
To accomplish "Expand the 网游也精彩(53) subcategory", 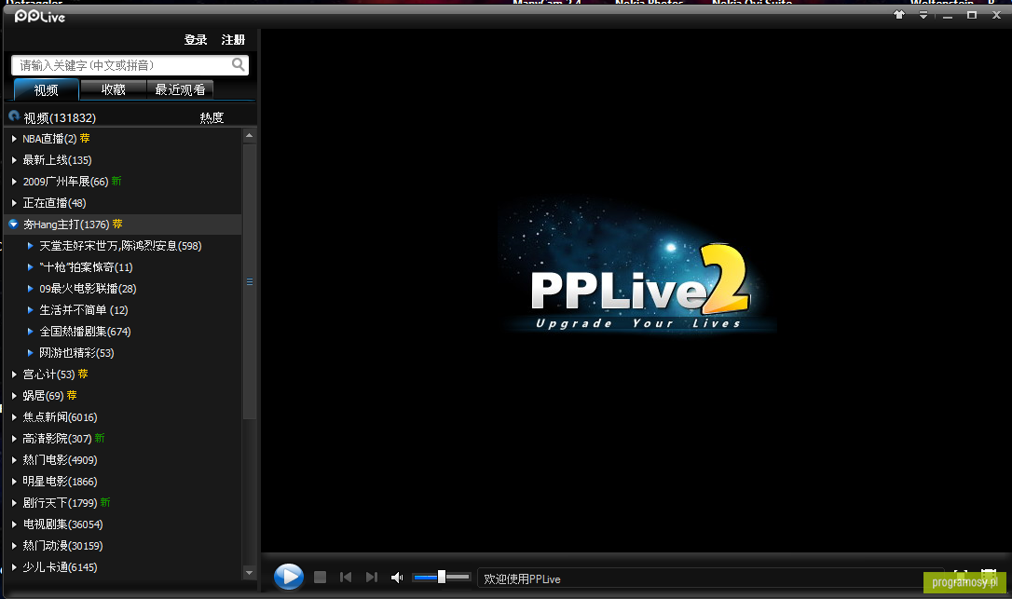I will coord(31,352).
